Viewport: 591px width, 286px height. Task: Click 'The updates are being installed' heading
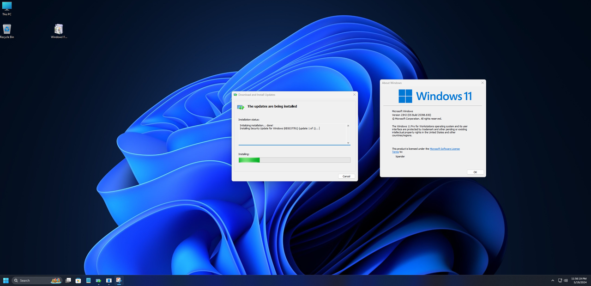[x=272, y=106]
